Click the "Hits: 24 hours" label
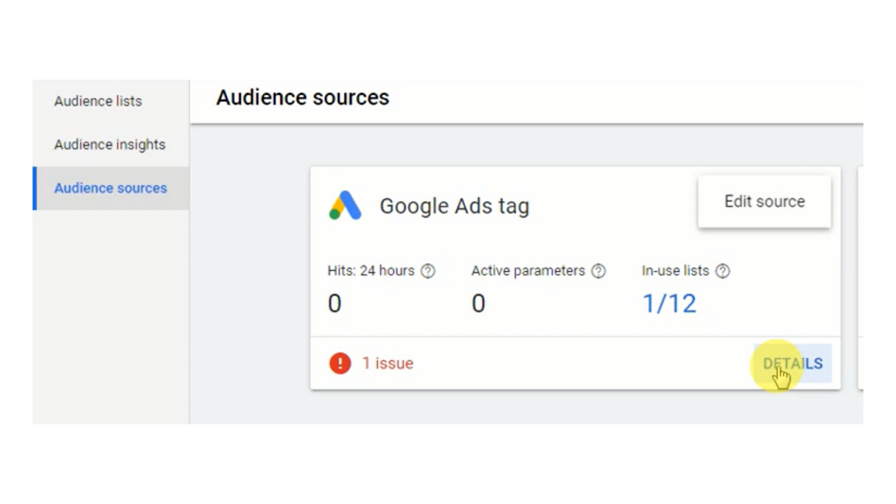 (x=371, y=270)
